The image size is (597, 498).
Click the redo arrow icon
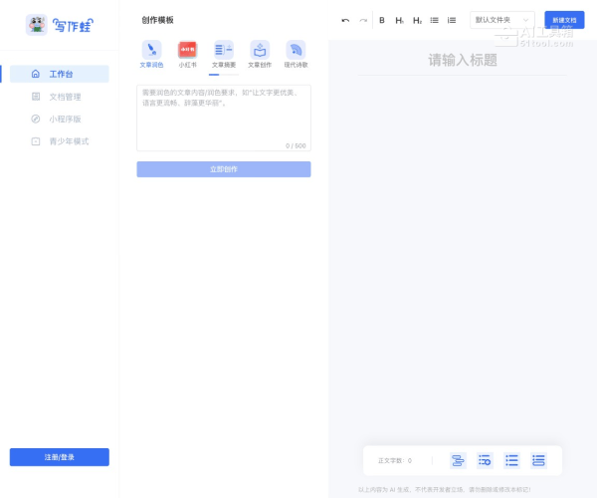pyautogui.click(x=363, y=20)
